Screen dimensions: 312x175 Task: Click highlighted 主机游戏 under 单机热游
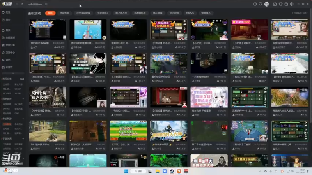[x=7, y=124]
